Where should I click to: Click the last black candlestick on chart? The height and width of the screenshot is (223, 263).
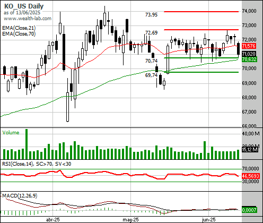pos(238,49)
